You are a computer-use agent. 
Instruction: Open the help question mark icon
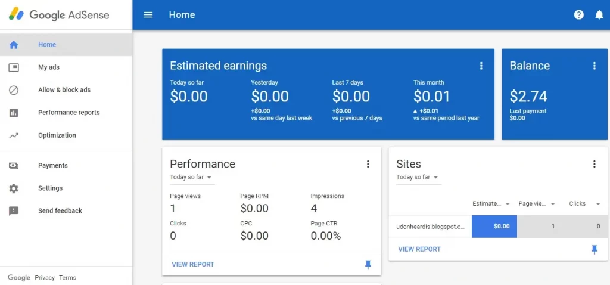(579, 15)
